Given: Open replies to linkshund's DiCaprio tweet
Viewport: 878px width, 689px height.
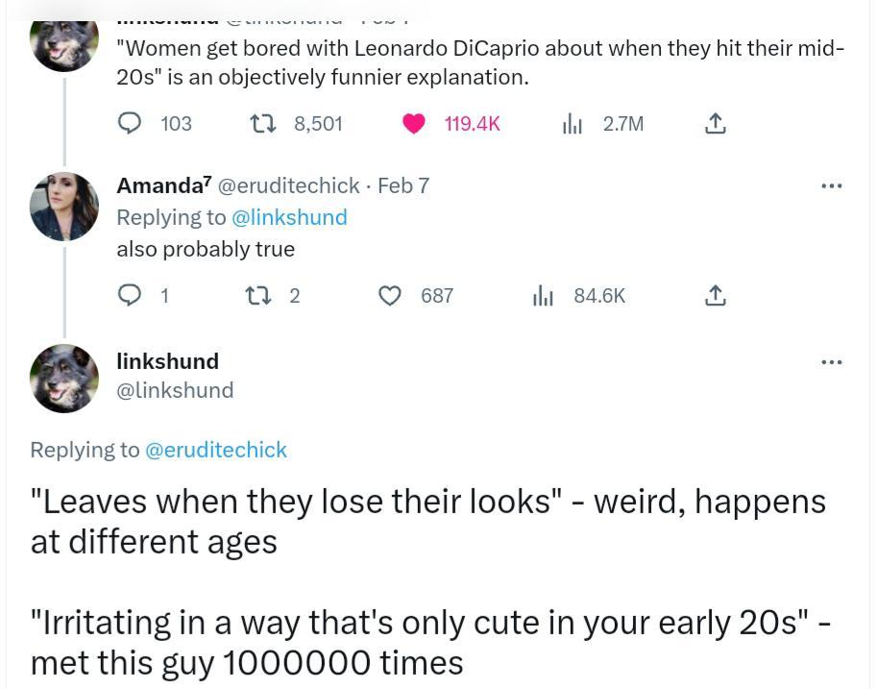Looking at the screenshot, I should (130, 123).
